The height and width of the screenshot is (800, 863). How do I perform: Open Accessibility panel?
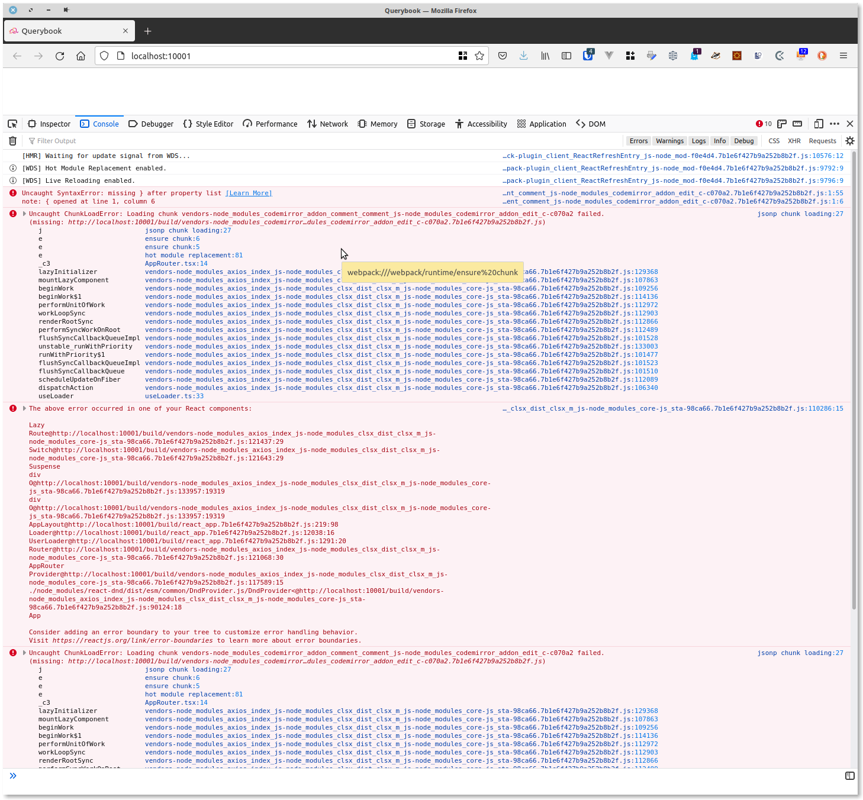pyautogui.click(x=481, y=124)
